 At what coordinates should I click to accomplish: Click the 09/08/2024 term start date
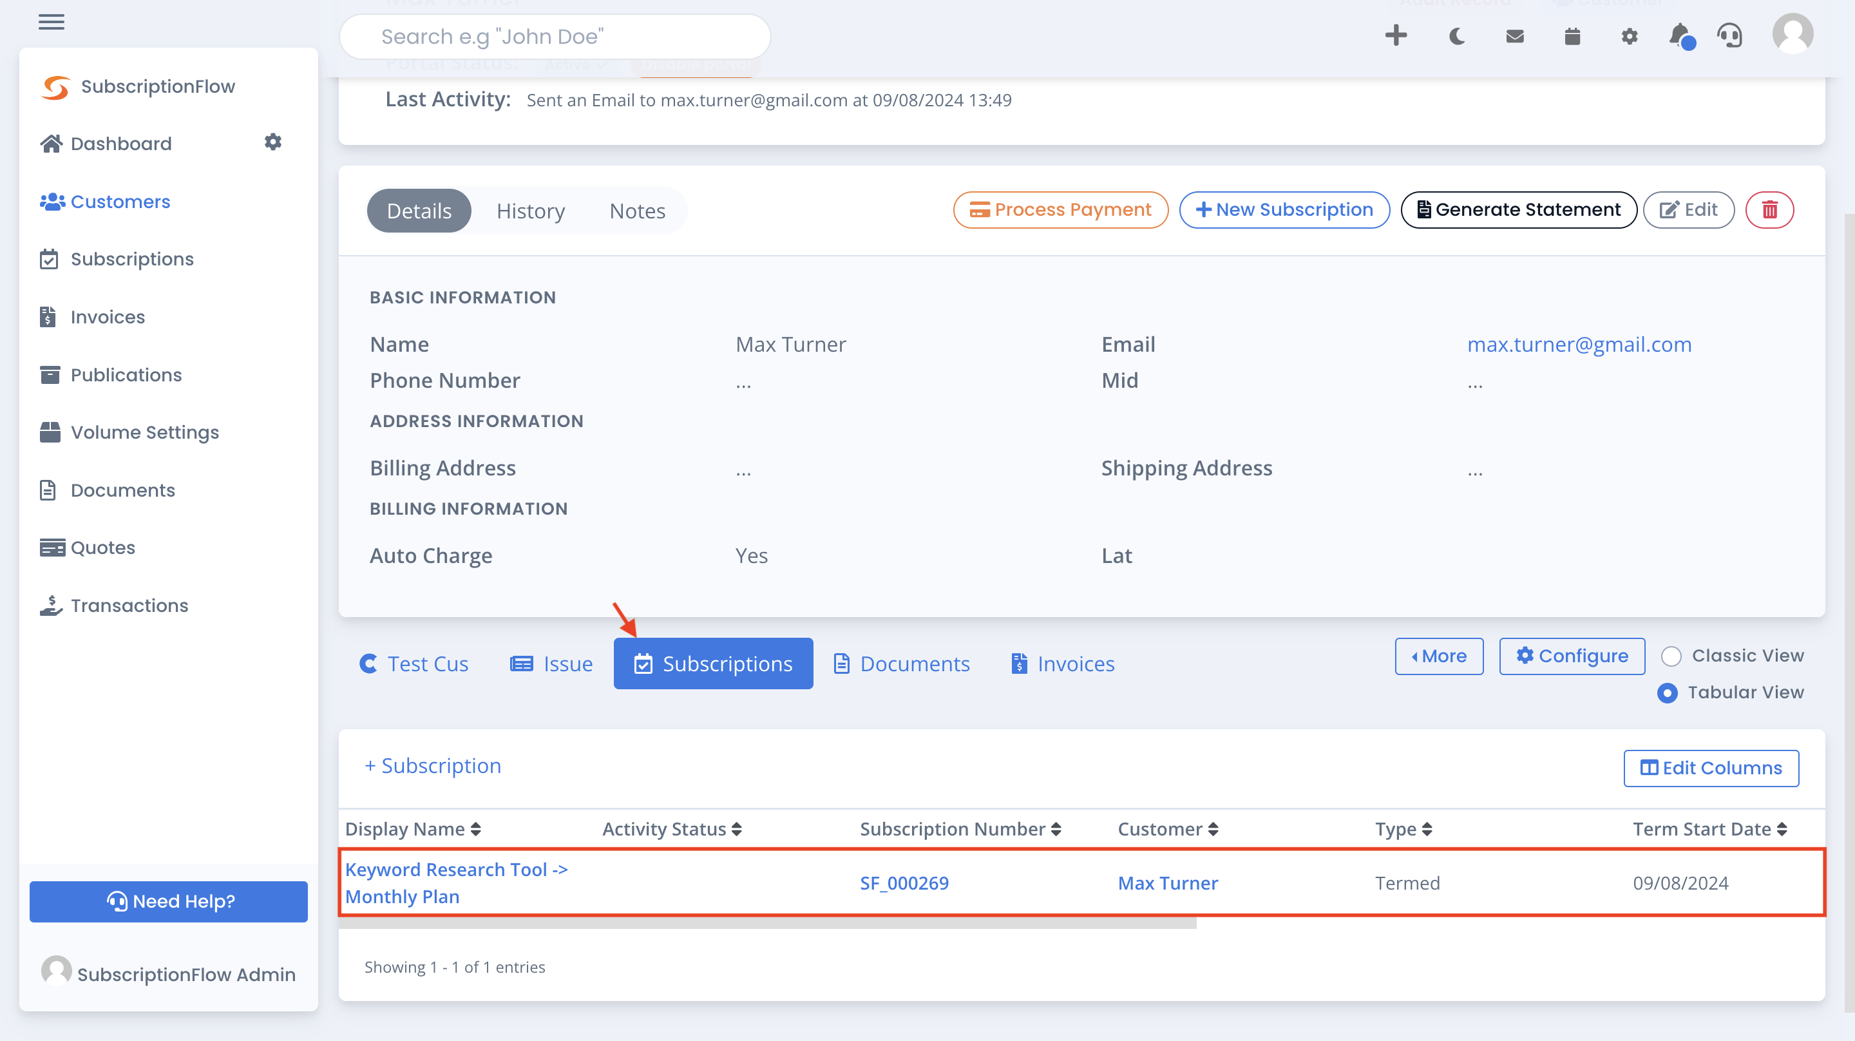click(1680, 883)
